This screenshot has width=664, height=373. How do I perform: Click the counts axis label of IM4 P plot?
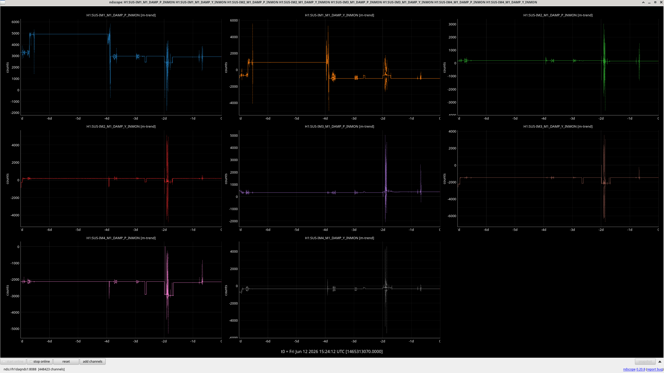(7, 290)
